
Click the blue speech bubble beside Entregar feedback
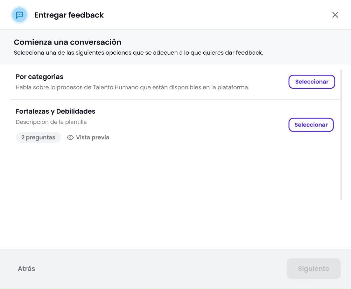pos(19,14)
